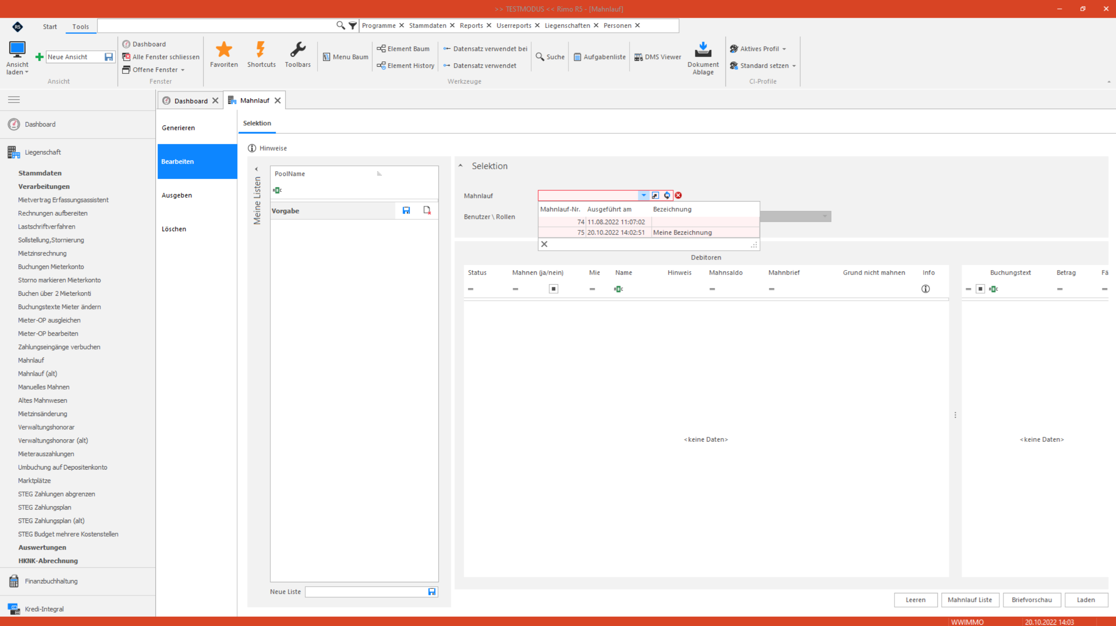Open the Aufgabenliste tool
The width and height of the screenshot is (1116, 626).
click(599, 57)
